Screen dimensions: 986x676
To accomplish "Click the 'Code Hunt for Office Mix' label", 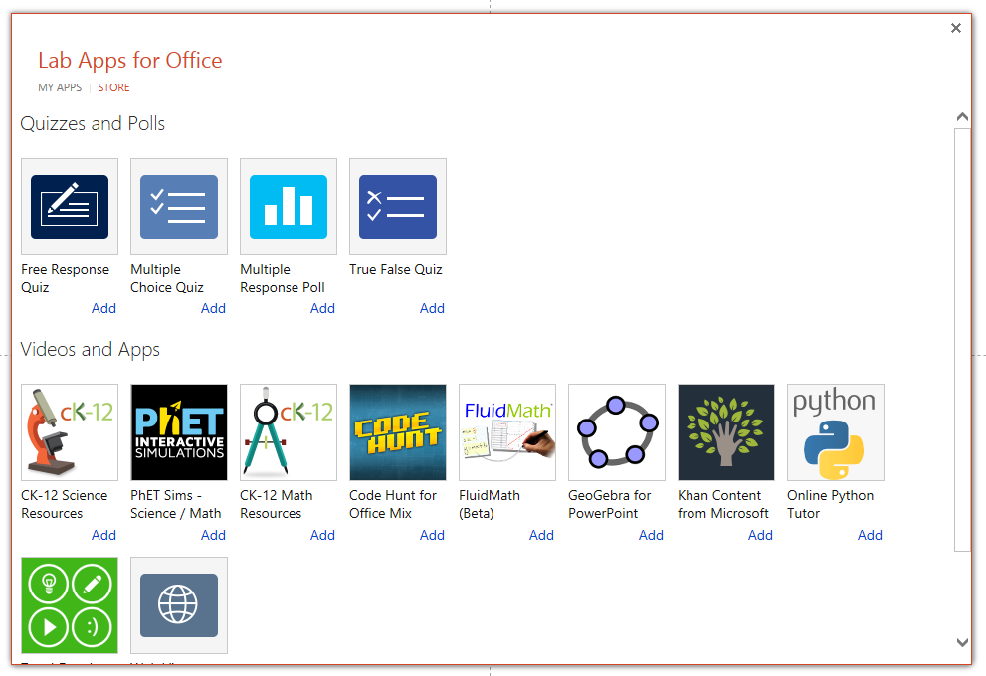I will [x=393, y=504].
